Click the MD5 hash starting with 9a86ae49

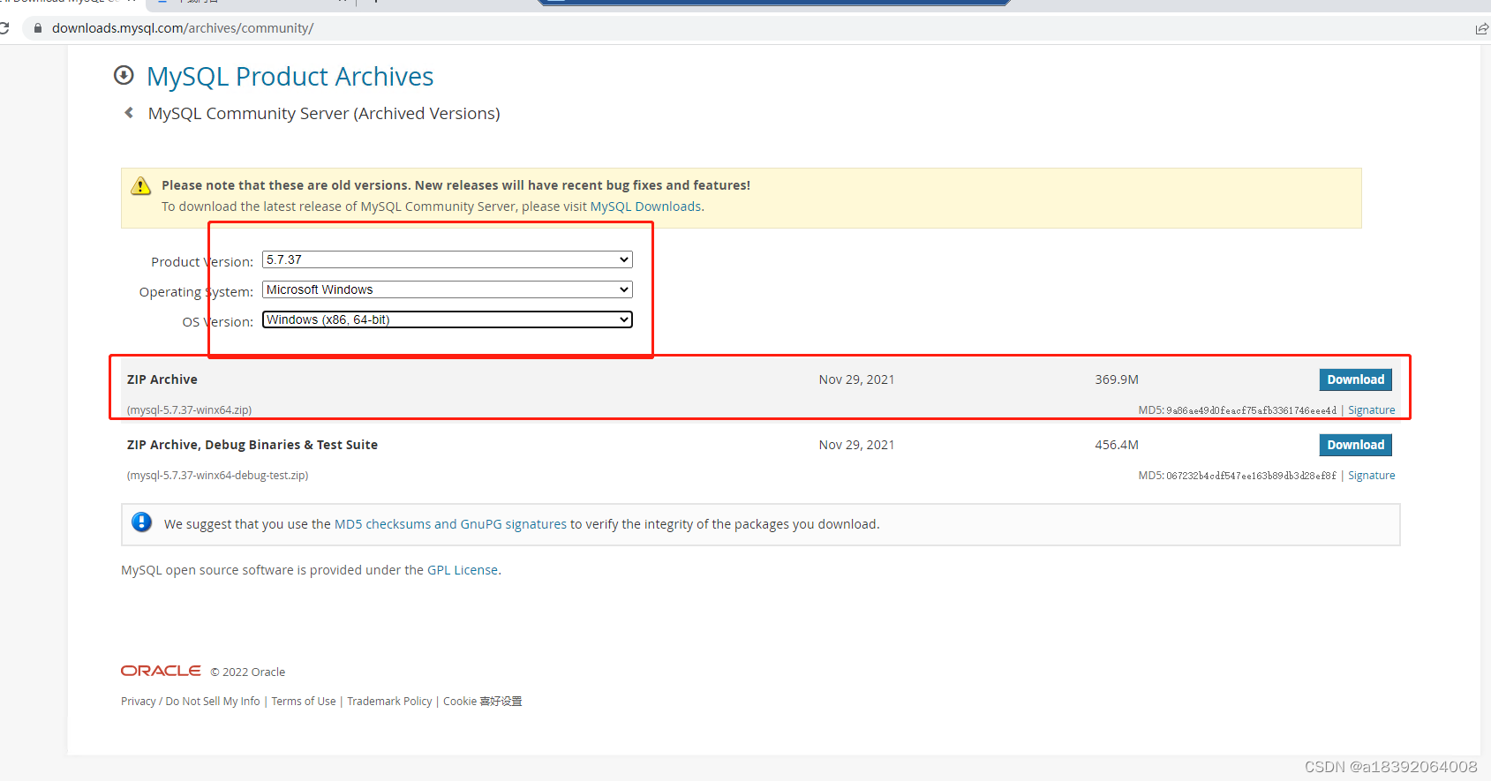(1252, 410)
